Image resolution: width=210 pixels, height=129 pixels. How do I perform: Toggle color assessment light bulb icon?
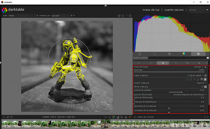(x=110, y=117)
